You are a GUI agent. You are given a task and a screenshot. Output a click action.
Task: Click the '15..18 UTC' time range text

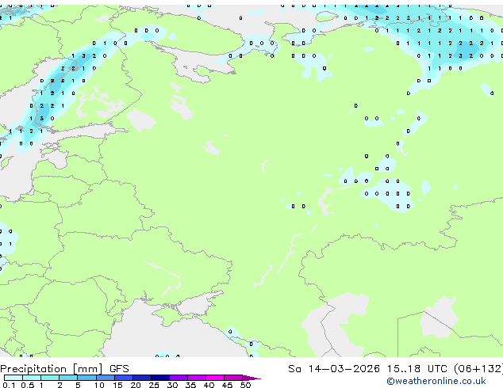tap(417, 369)
